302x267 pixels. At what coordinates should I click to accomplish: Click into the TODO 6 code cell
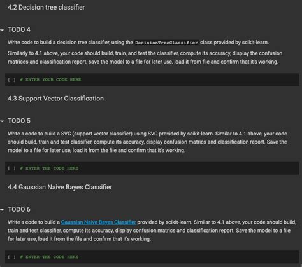tap(152, 257)
